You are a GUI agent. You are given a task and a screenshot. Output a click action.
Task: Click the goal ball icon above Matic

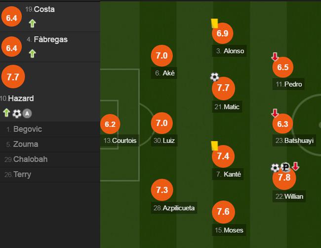[x=214, y=77]
